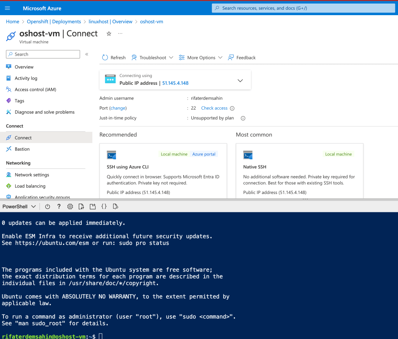
Task: Switch shell type via PowerShell dropdown
Action: (19, 206)
